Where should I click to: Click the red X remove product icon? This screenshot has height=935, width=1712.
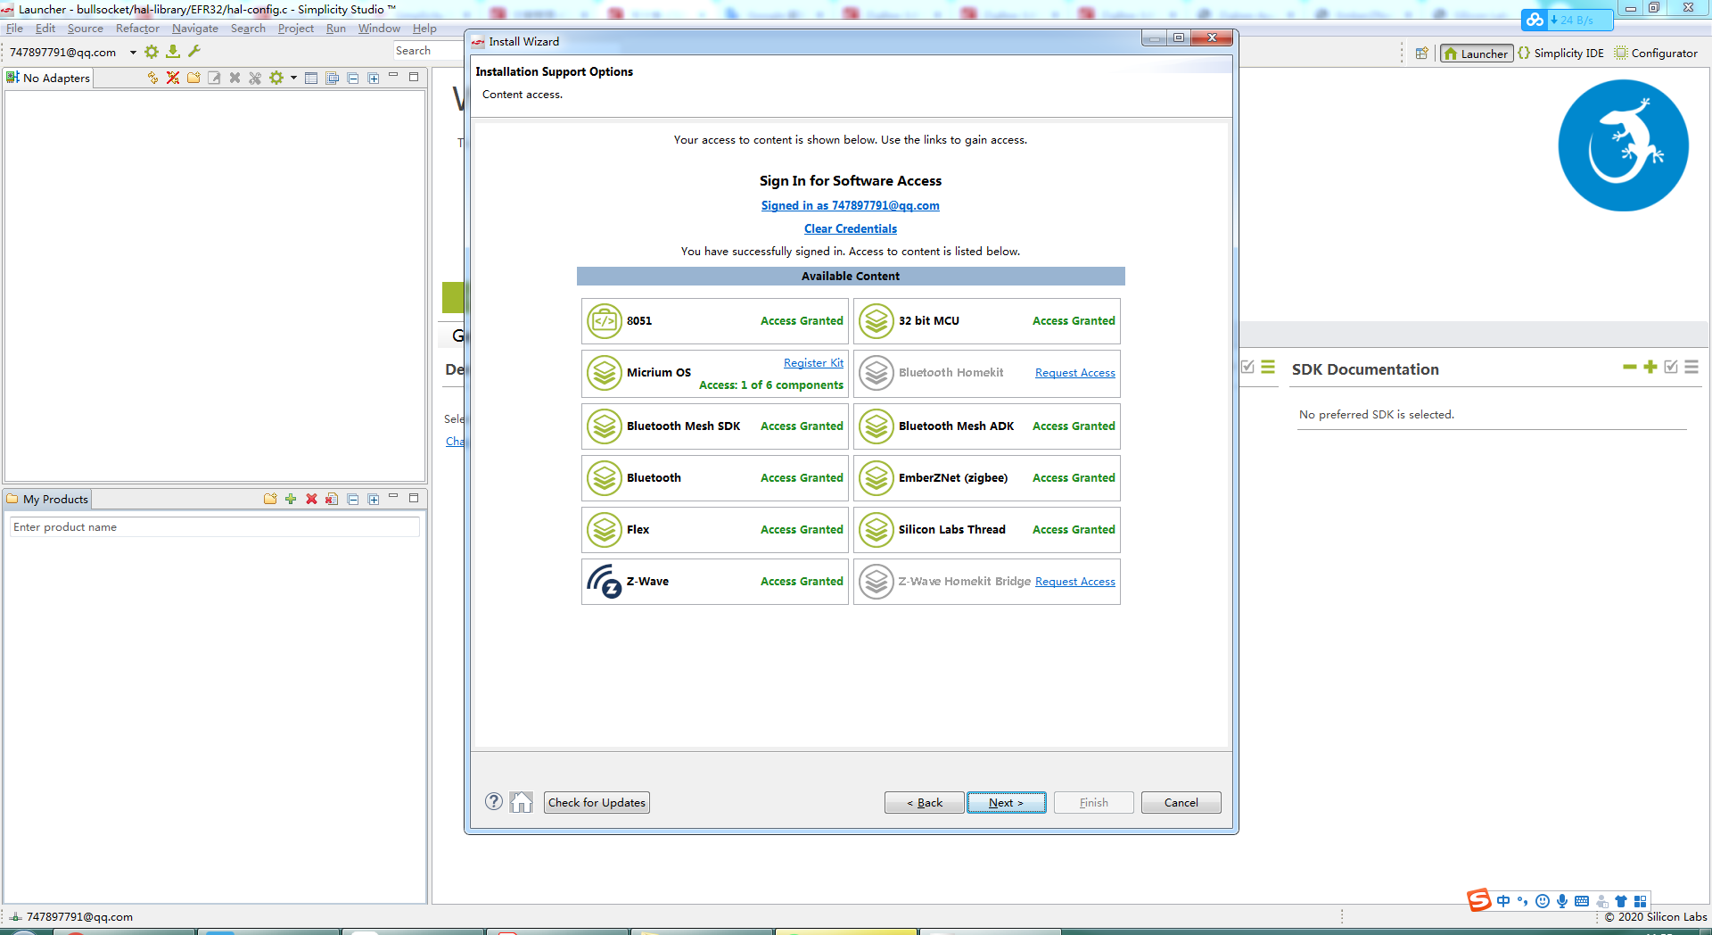[x=311, y=499]
